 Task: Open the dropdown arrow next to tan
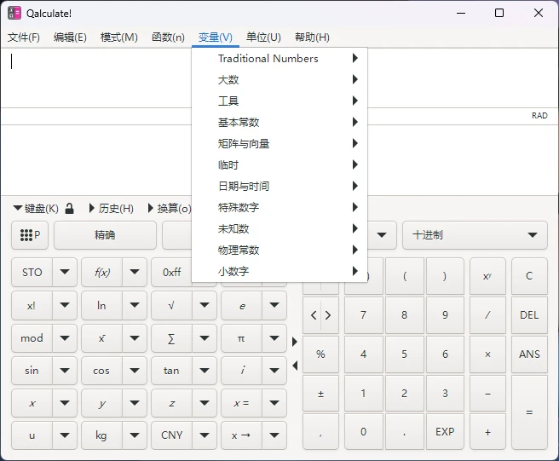205,371
